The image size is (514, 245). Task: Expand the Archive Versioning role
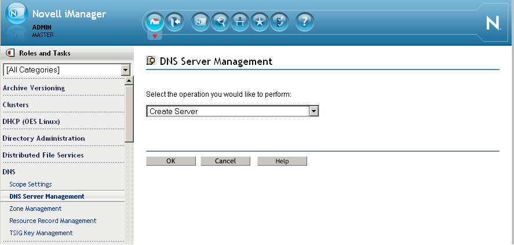pos(34,88)
